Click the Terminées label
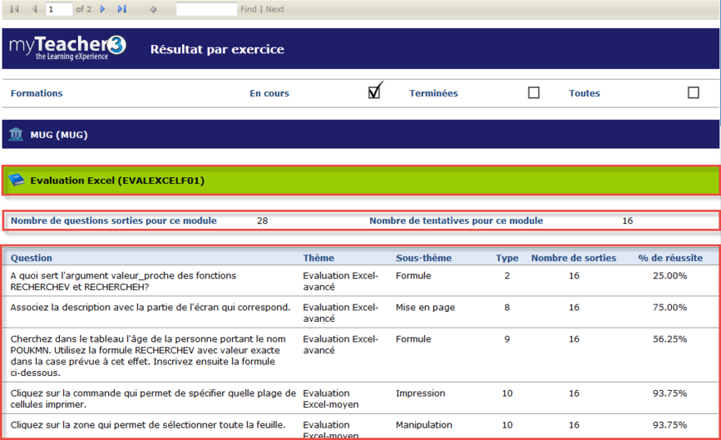This screenshot has width=721, height=440. click(434, 93)
